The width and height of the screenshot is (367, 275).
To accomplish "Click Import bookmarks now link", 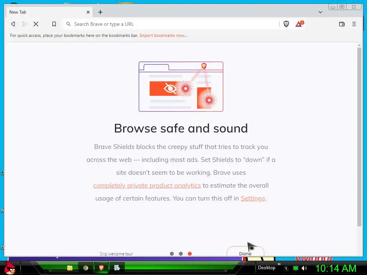I will click(x=163, y=35).
